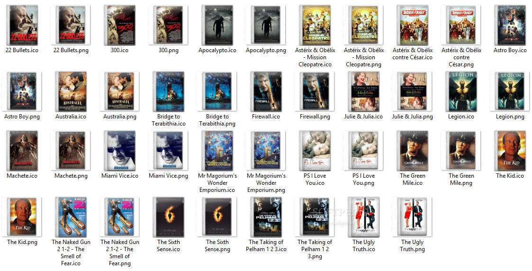Click the Astro Boy.png icon
The width and height of the screenshot is (532, 271).
pos(22,91)
